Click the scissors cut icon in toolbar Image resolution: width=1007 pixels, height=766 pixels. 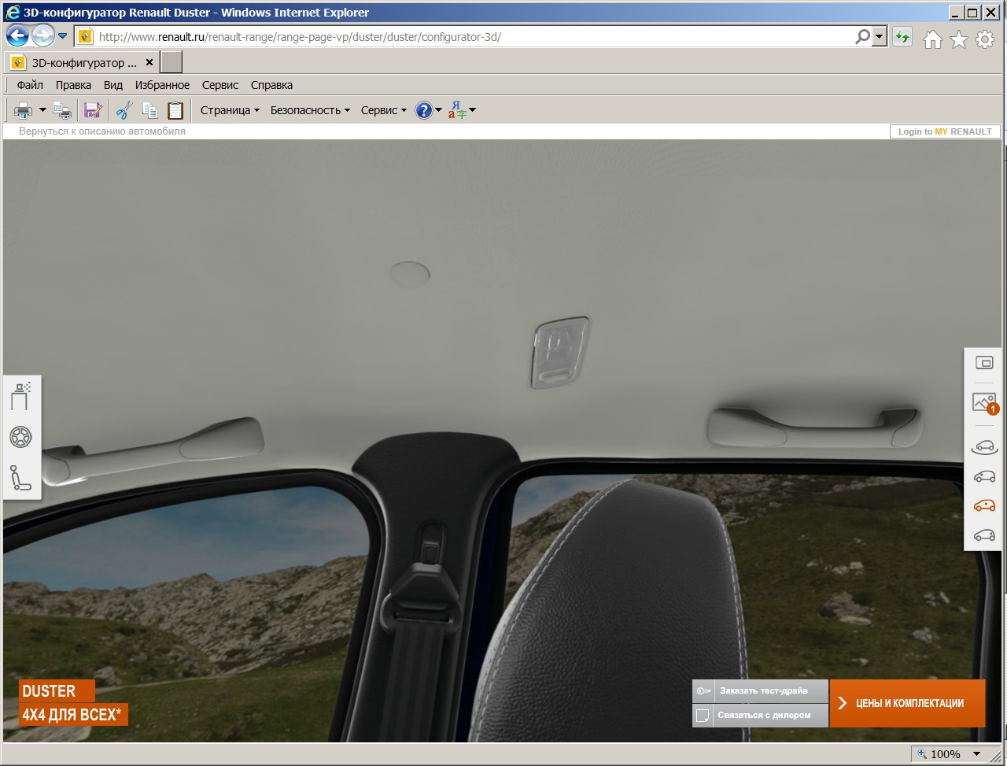point(124,110)
